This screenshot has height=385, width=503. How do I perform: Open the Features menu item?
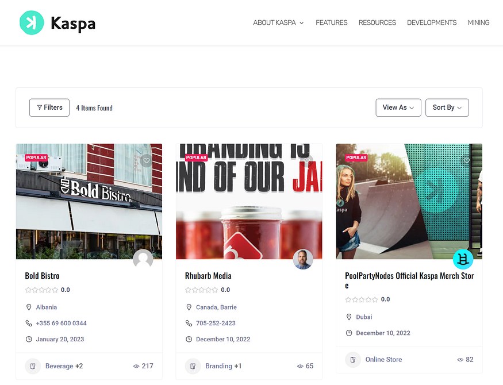(x=331, y=23)
